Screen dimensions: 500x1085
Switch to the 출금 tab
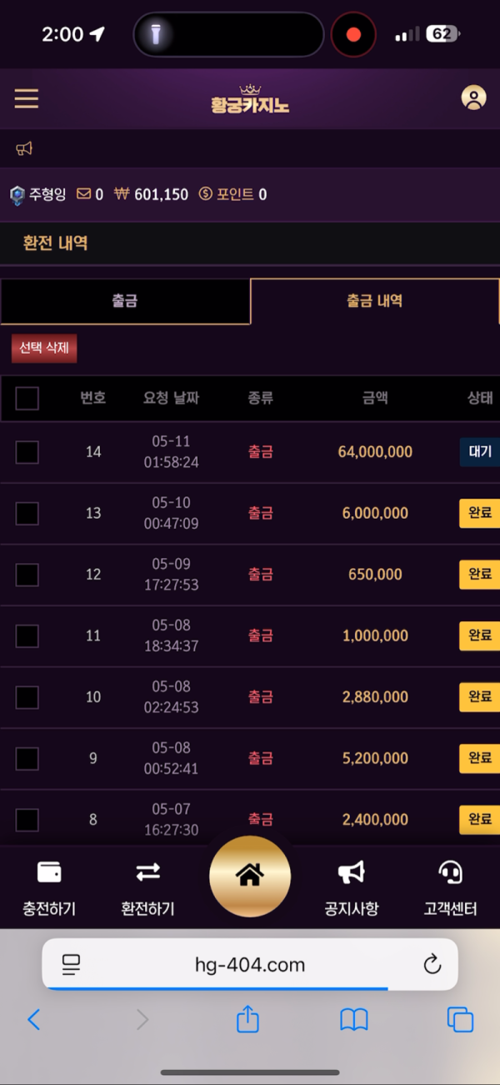coord(125,301)
